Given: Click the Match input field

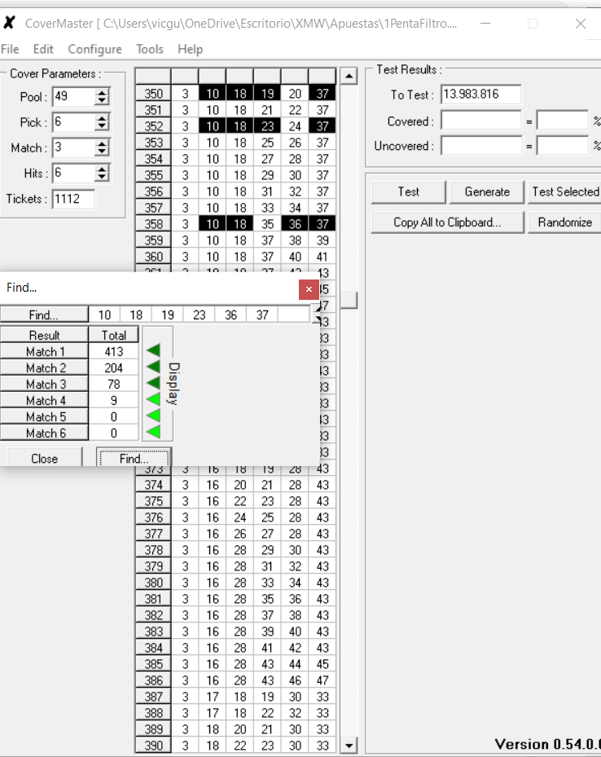Looking at the screenshot, I should (73, 147).
